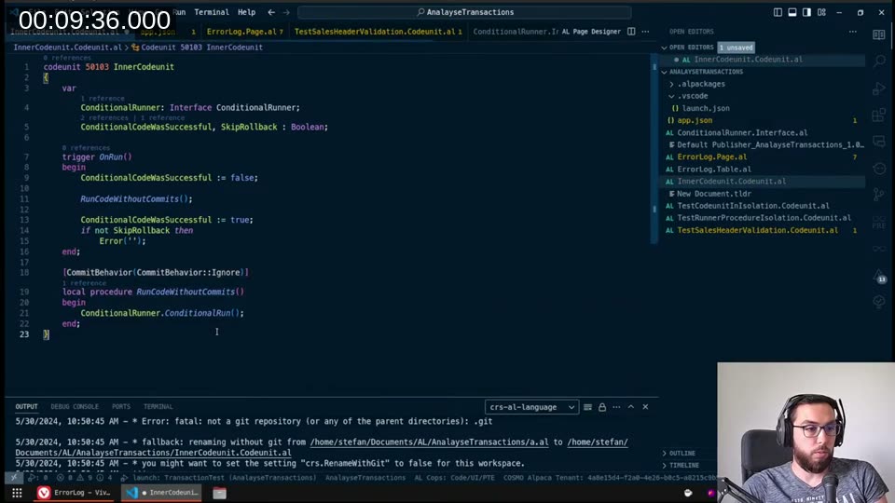
Task: Open ErrorLog.Table.al in explorer
Action: click(x=714, y=170)
